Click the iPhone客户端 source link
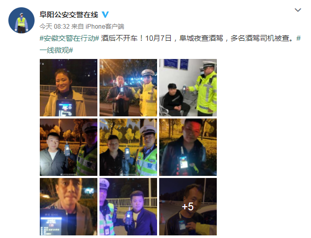Image resolution: width=311 pixels, height=238 pixels. click(105, 26)
